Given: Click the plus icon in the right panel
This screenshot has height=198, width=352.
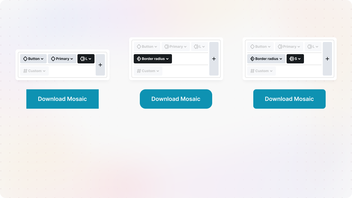Looking at the screenshot, I should 327,59.
